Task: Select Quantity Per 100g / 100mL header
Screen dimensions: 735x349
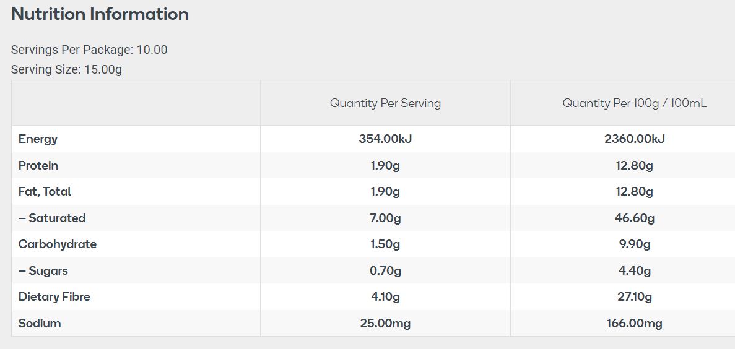Action: tap(634, 103)
